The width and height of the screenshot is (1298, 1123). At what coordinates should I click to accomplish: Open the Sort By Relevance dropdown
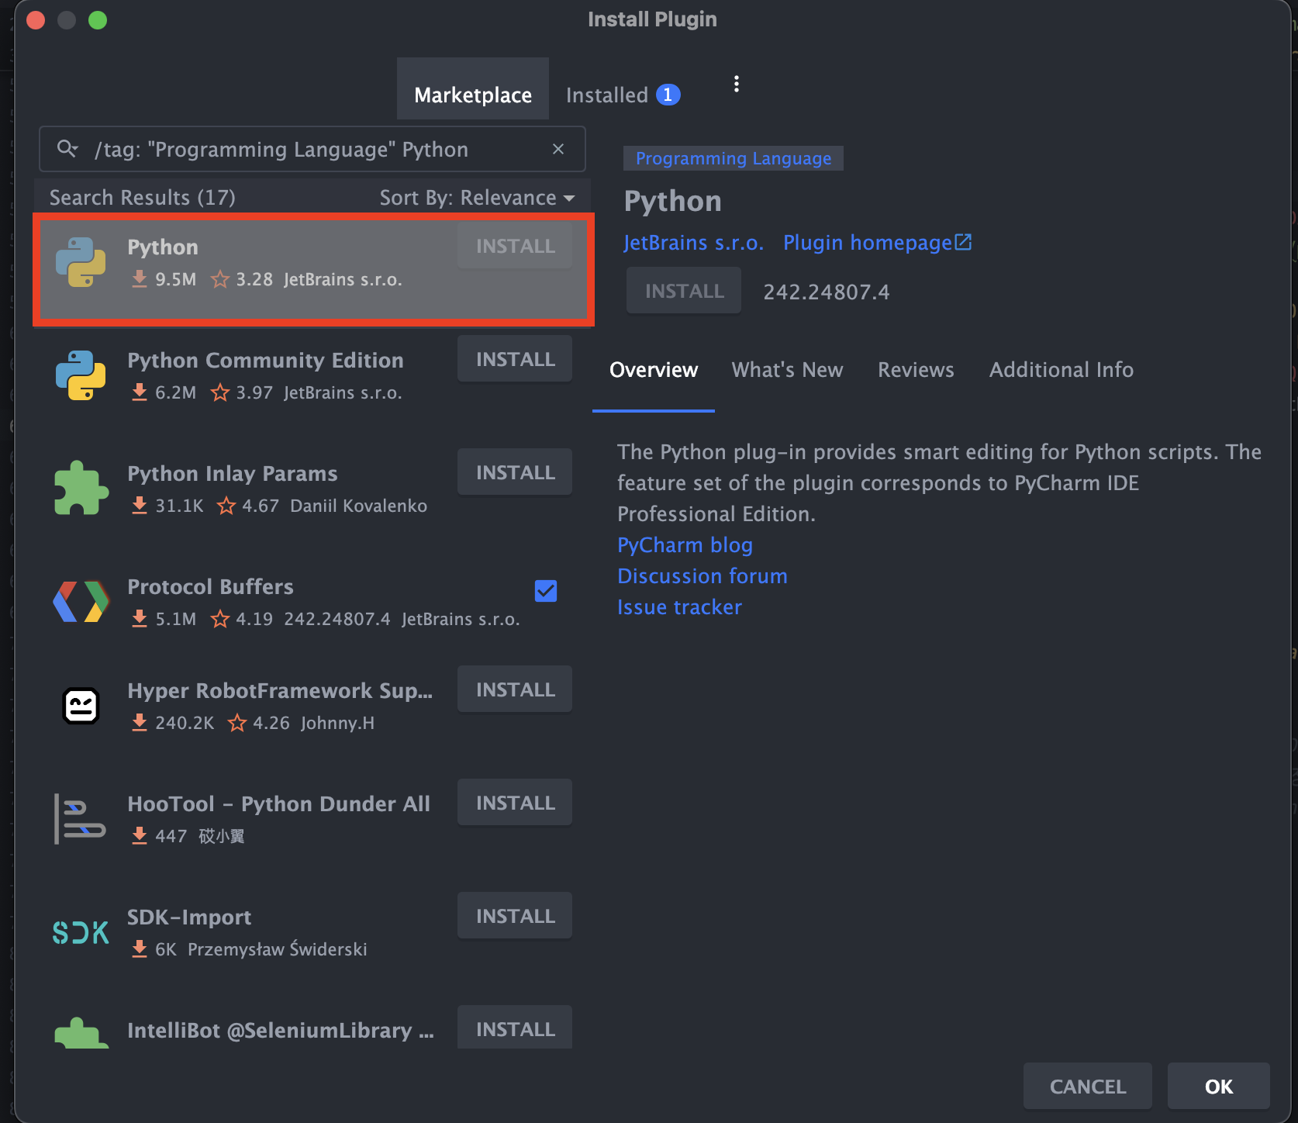coord(477,198)
